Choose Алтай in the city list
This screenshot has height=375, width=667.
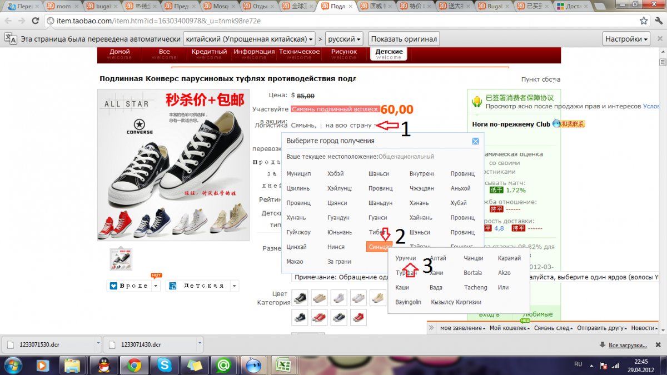[438, 258]
